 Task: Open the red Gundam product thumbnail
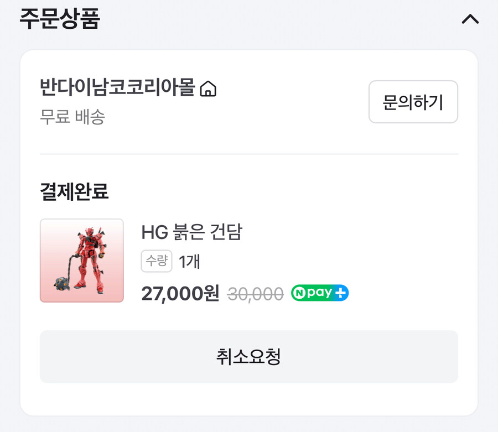pos(82,261)
